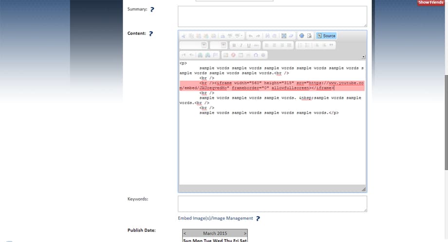The image size is (448, 242).
Task: Go to previous month in calendar
Action: click(185, 233)
